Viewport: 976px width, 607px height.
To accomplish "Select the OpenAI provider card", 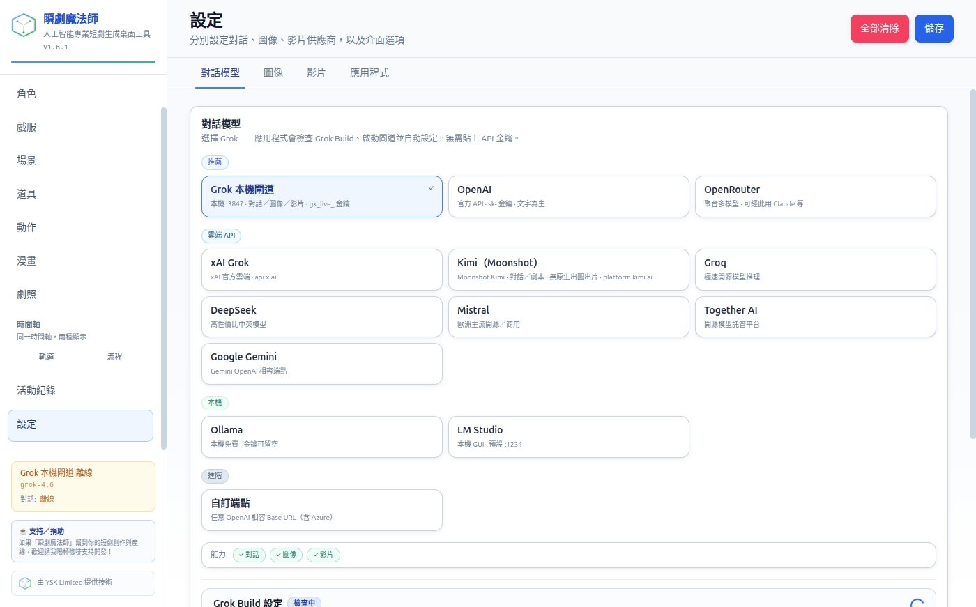I will (569, 197).
